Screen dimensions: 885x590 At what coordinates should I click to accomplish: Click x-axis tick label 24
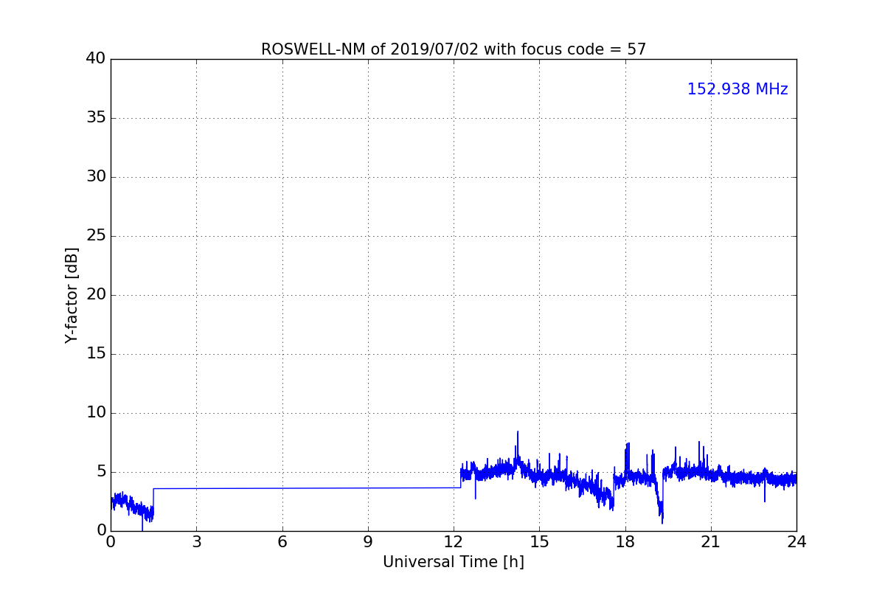click(x=796, y=542)
